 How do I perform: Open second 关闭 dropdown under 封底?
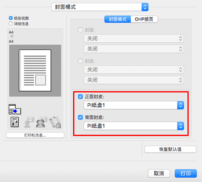(134, 80)
